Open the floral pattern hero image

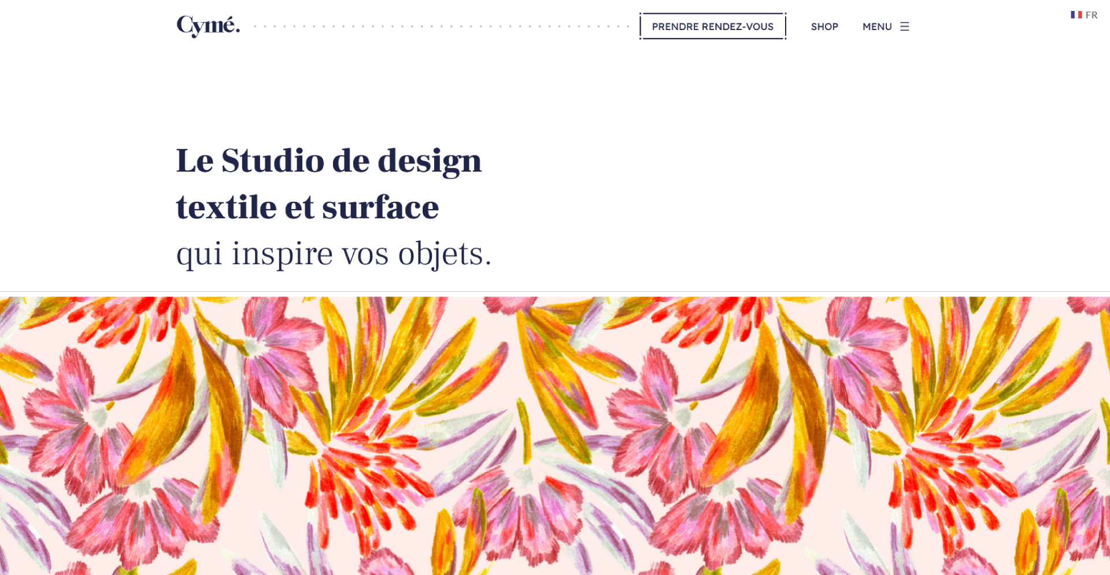point(555,436)
